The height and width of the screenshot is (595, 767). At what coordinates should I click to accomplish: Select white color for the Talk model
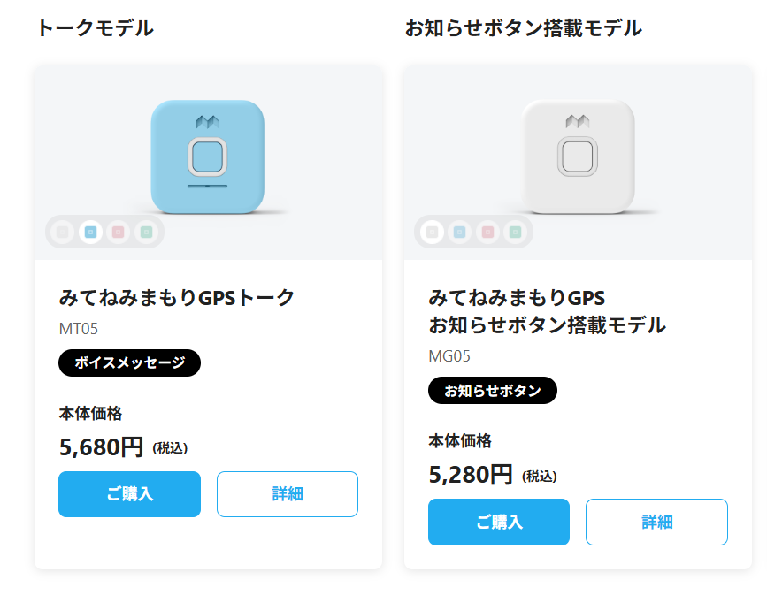62,233
